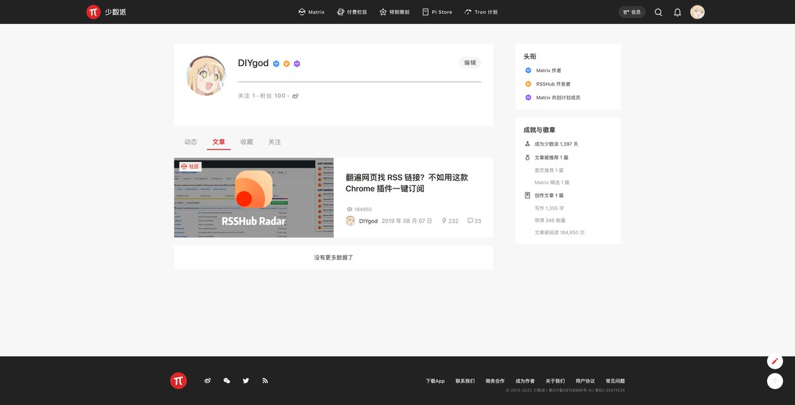Screen dimensions: 795x405
Task: Open the Weibo icon next to 粉丝 100
Action: point(295,96)
